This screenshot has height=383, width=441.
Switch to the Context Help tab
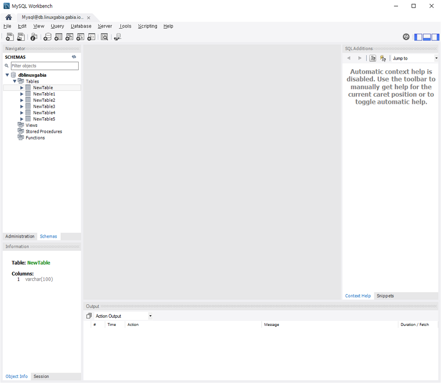(x=358, y=296)
